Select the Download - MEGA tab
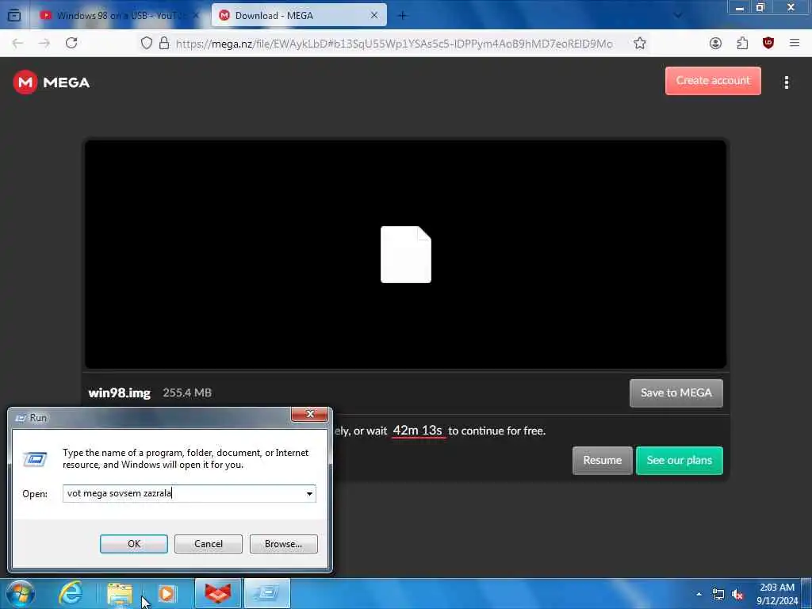 (x=299, y=16)
